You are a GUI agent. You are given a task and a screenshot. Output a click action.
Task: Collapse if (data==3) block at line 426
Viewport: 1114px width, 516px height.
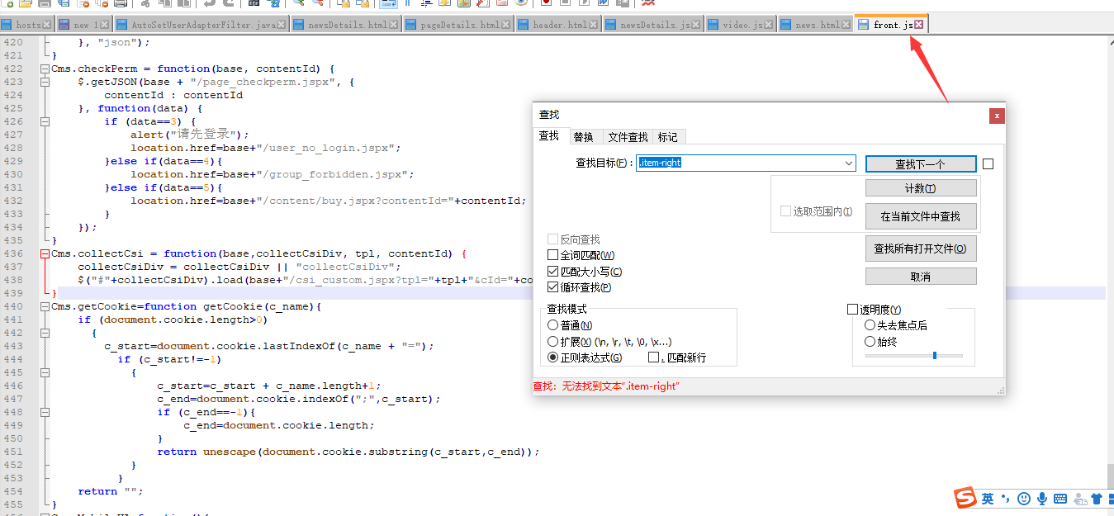coord(45,121)
